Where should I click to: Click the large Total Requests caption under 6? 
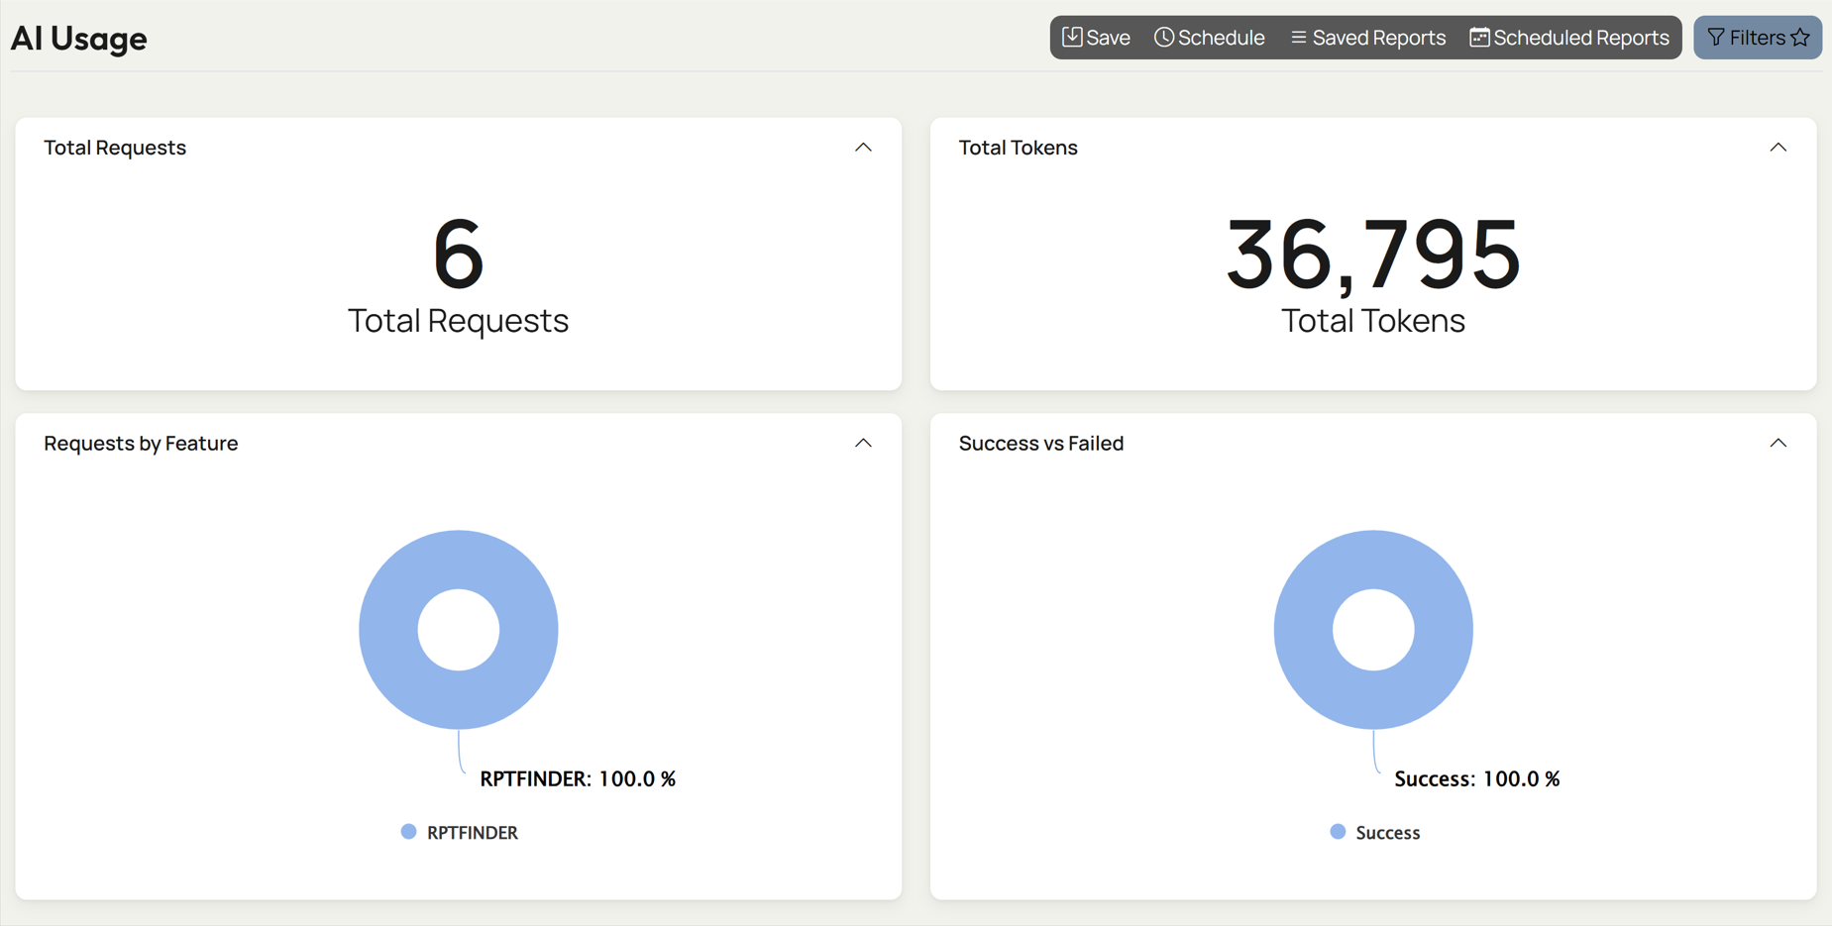click(x=459, y=321)
